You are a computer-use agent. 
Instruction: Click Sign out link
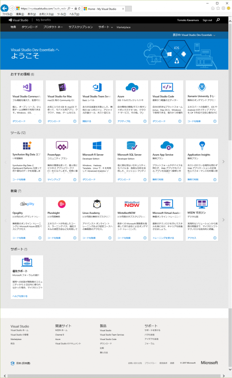point(207,20)
